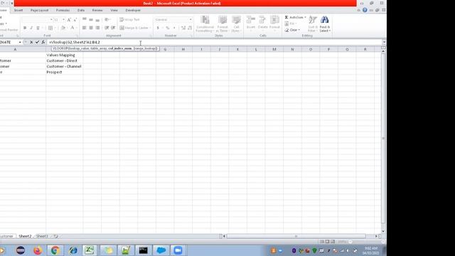
Task: Increase the indent
Action: [113, 28]
